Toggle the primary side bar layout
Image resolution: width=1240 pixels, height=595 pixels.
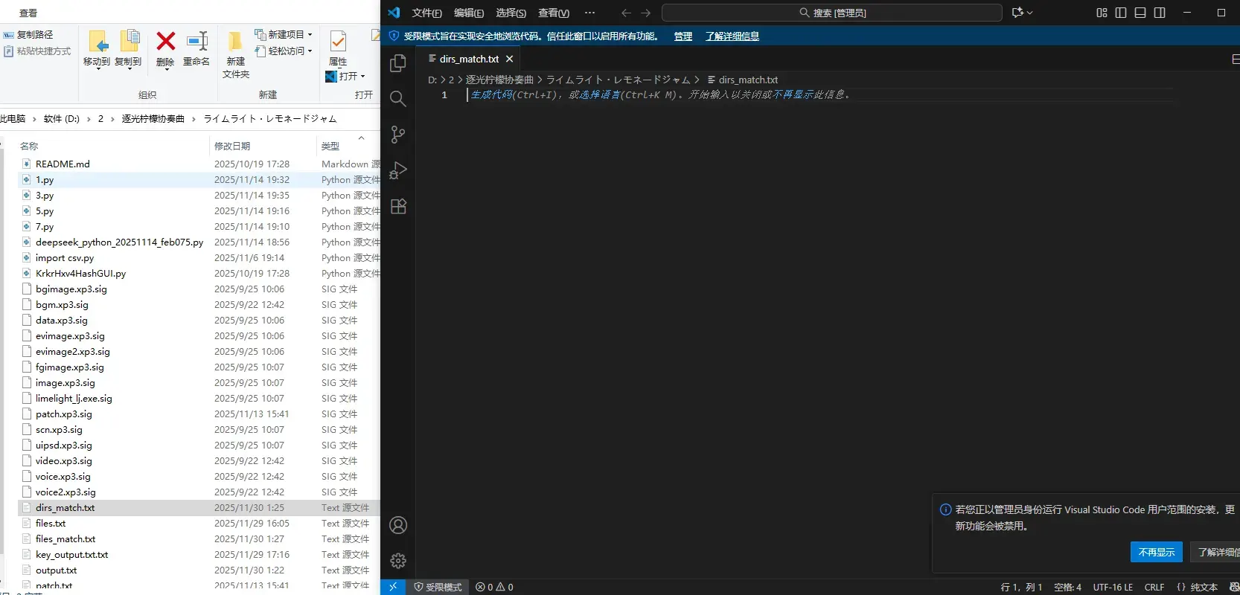click(1121, 13)
